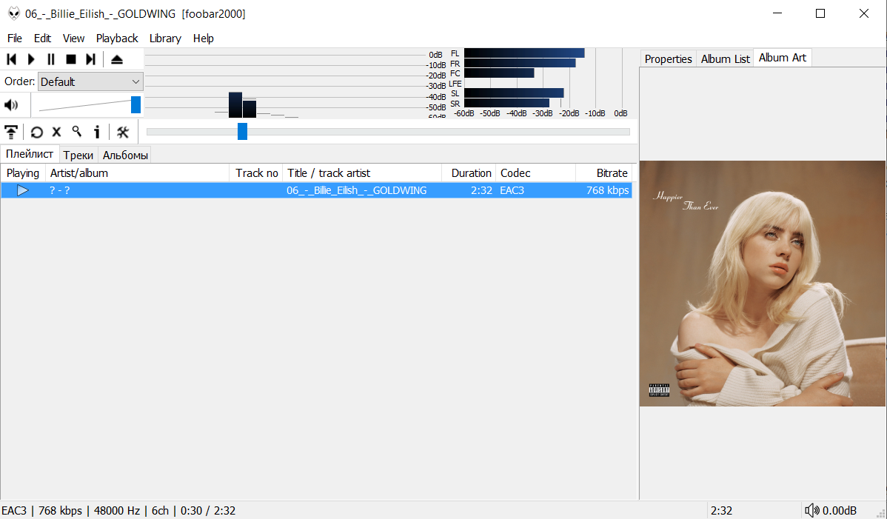887x519 pixels.
Task: Click the 0.00dB volume readout
Action: pos(840,511)
